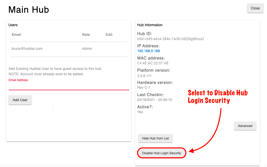Viewport: 267px width, 167px height.
Task: Select the Last Checkin timestamp
Action: pyautogui.click(x=155, y=100)
